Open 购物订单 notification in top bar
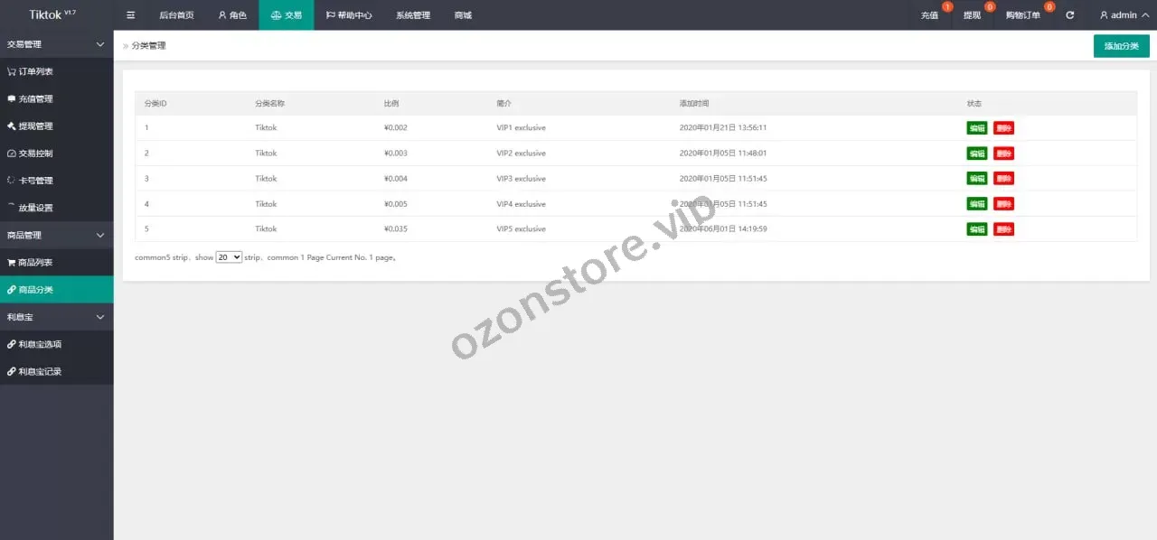Screen dimensions: 1157x540 [x=1022, y=15]
